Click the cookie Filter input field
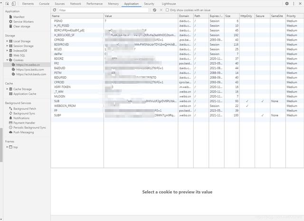The width and height of the screenshot is (304, 221). [x=102, y=9]
